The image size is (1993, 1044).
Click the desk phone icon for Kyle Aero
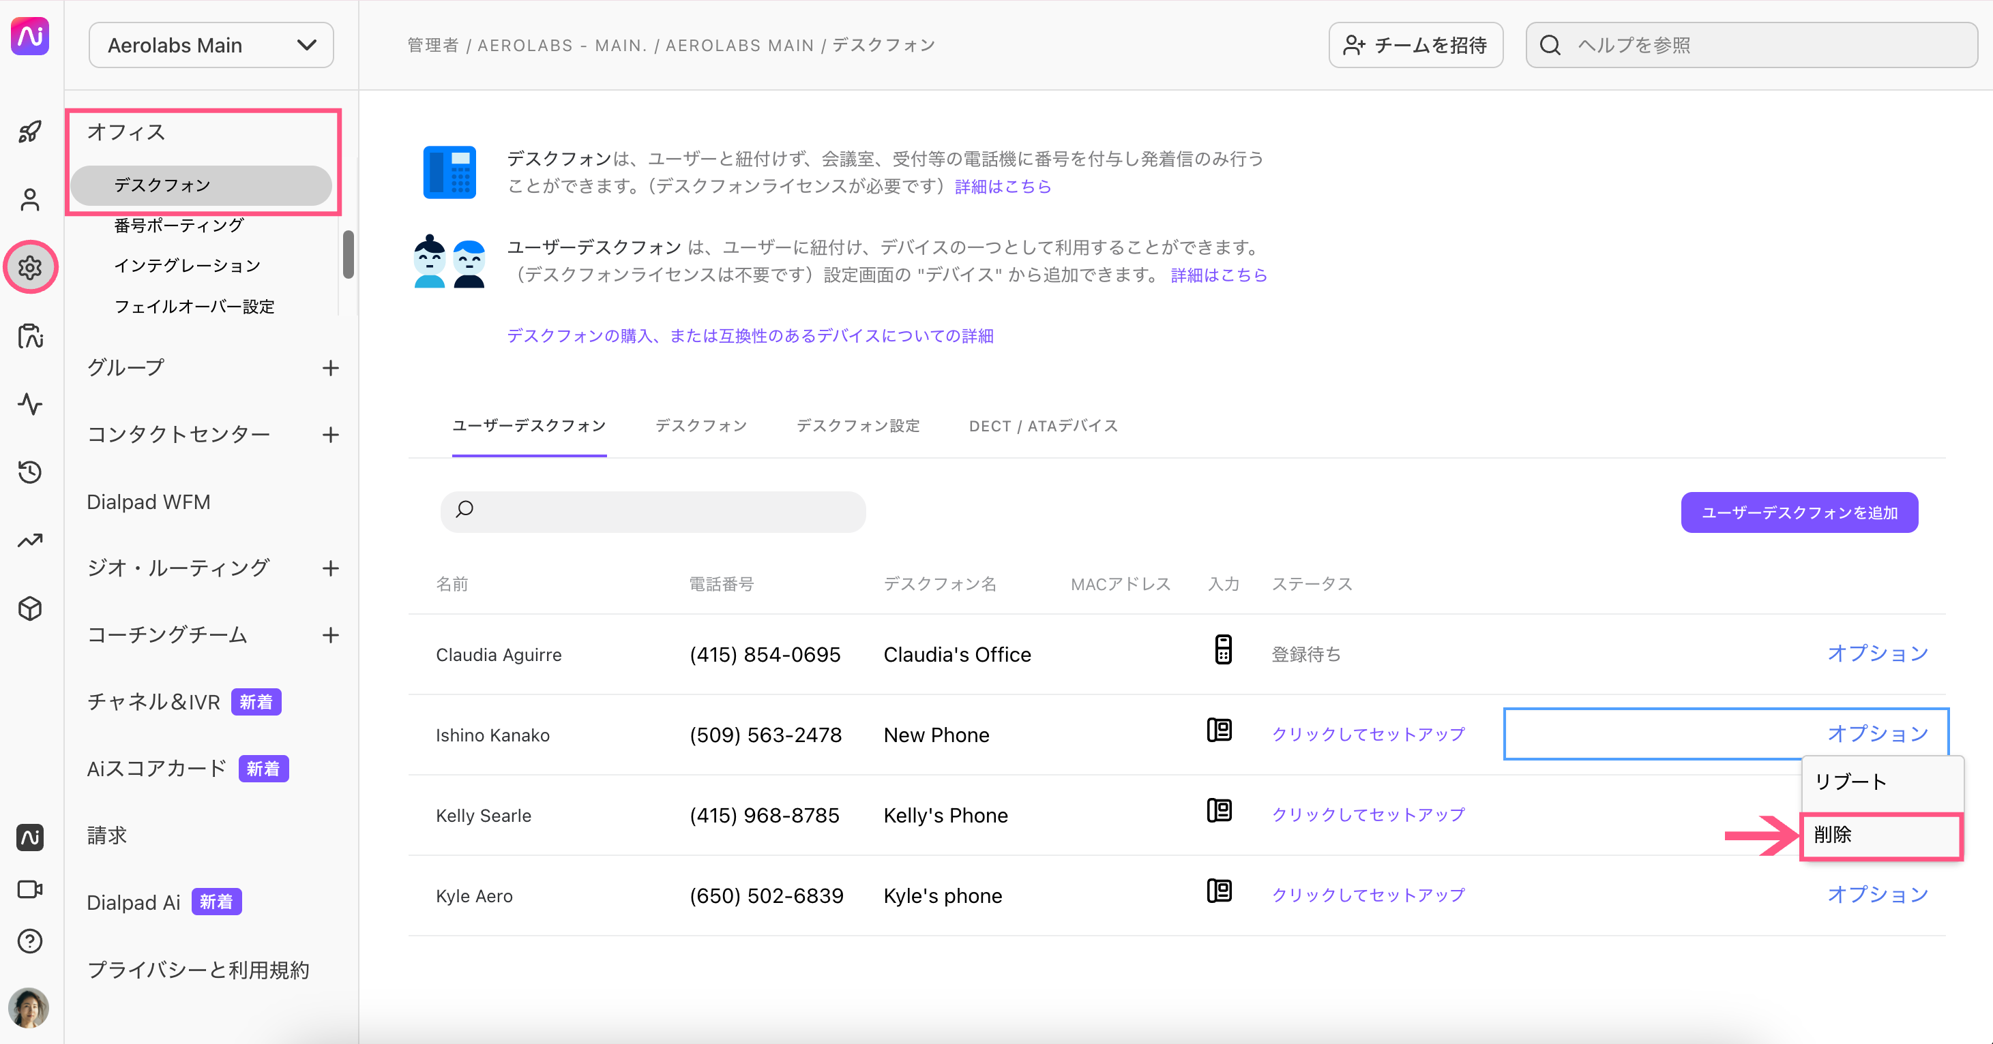[1220, 890]
